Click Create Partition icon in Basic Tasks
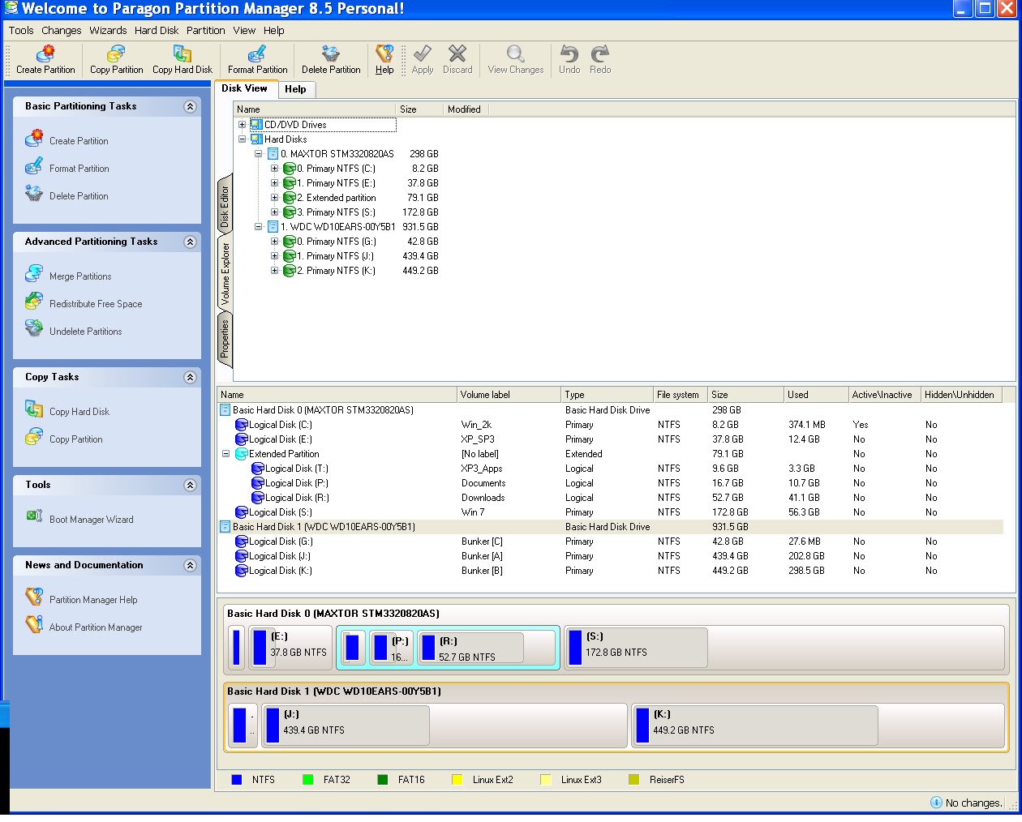 34,139
